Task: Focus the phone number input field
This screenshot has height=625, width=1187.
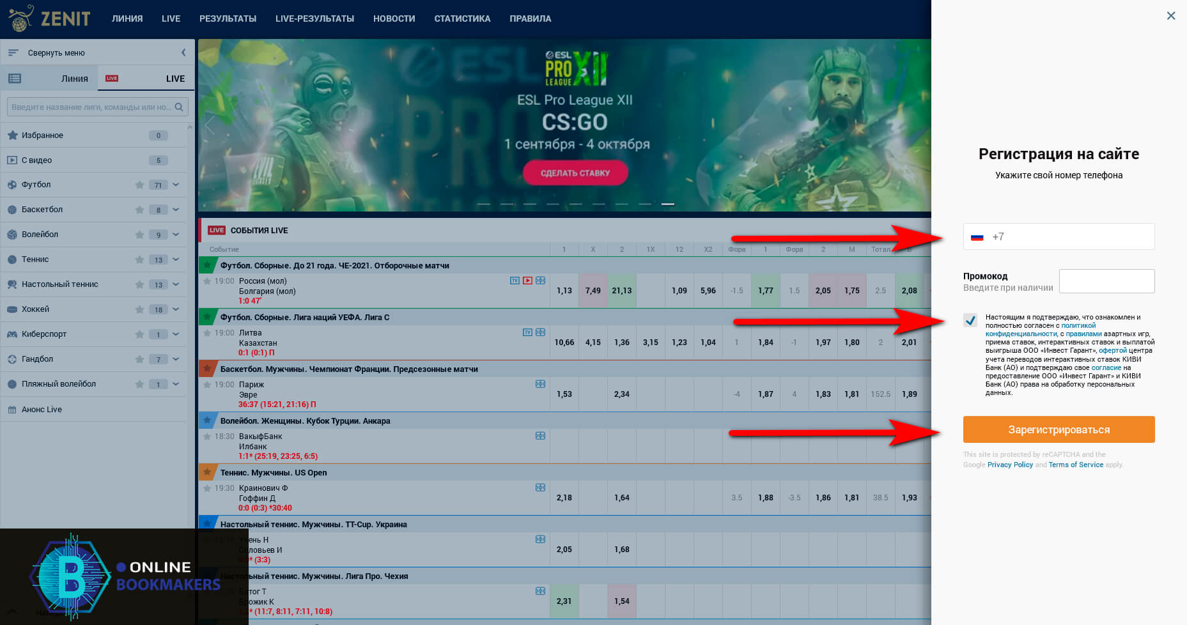Action: [1059, 236]
